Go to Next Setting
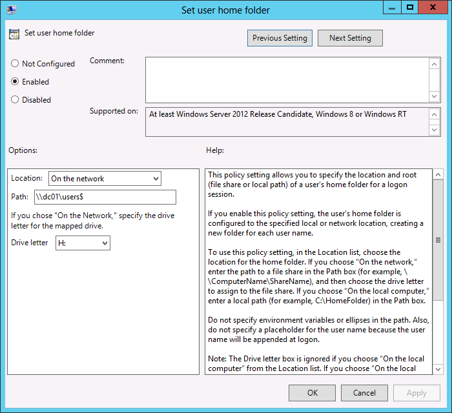This screenshot has width=452, height=413. coord(350,38)
